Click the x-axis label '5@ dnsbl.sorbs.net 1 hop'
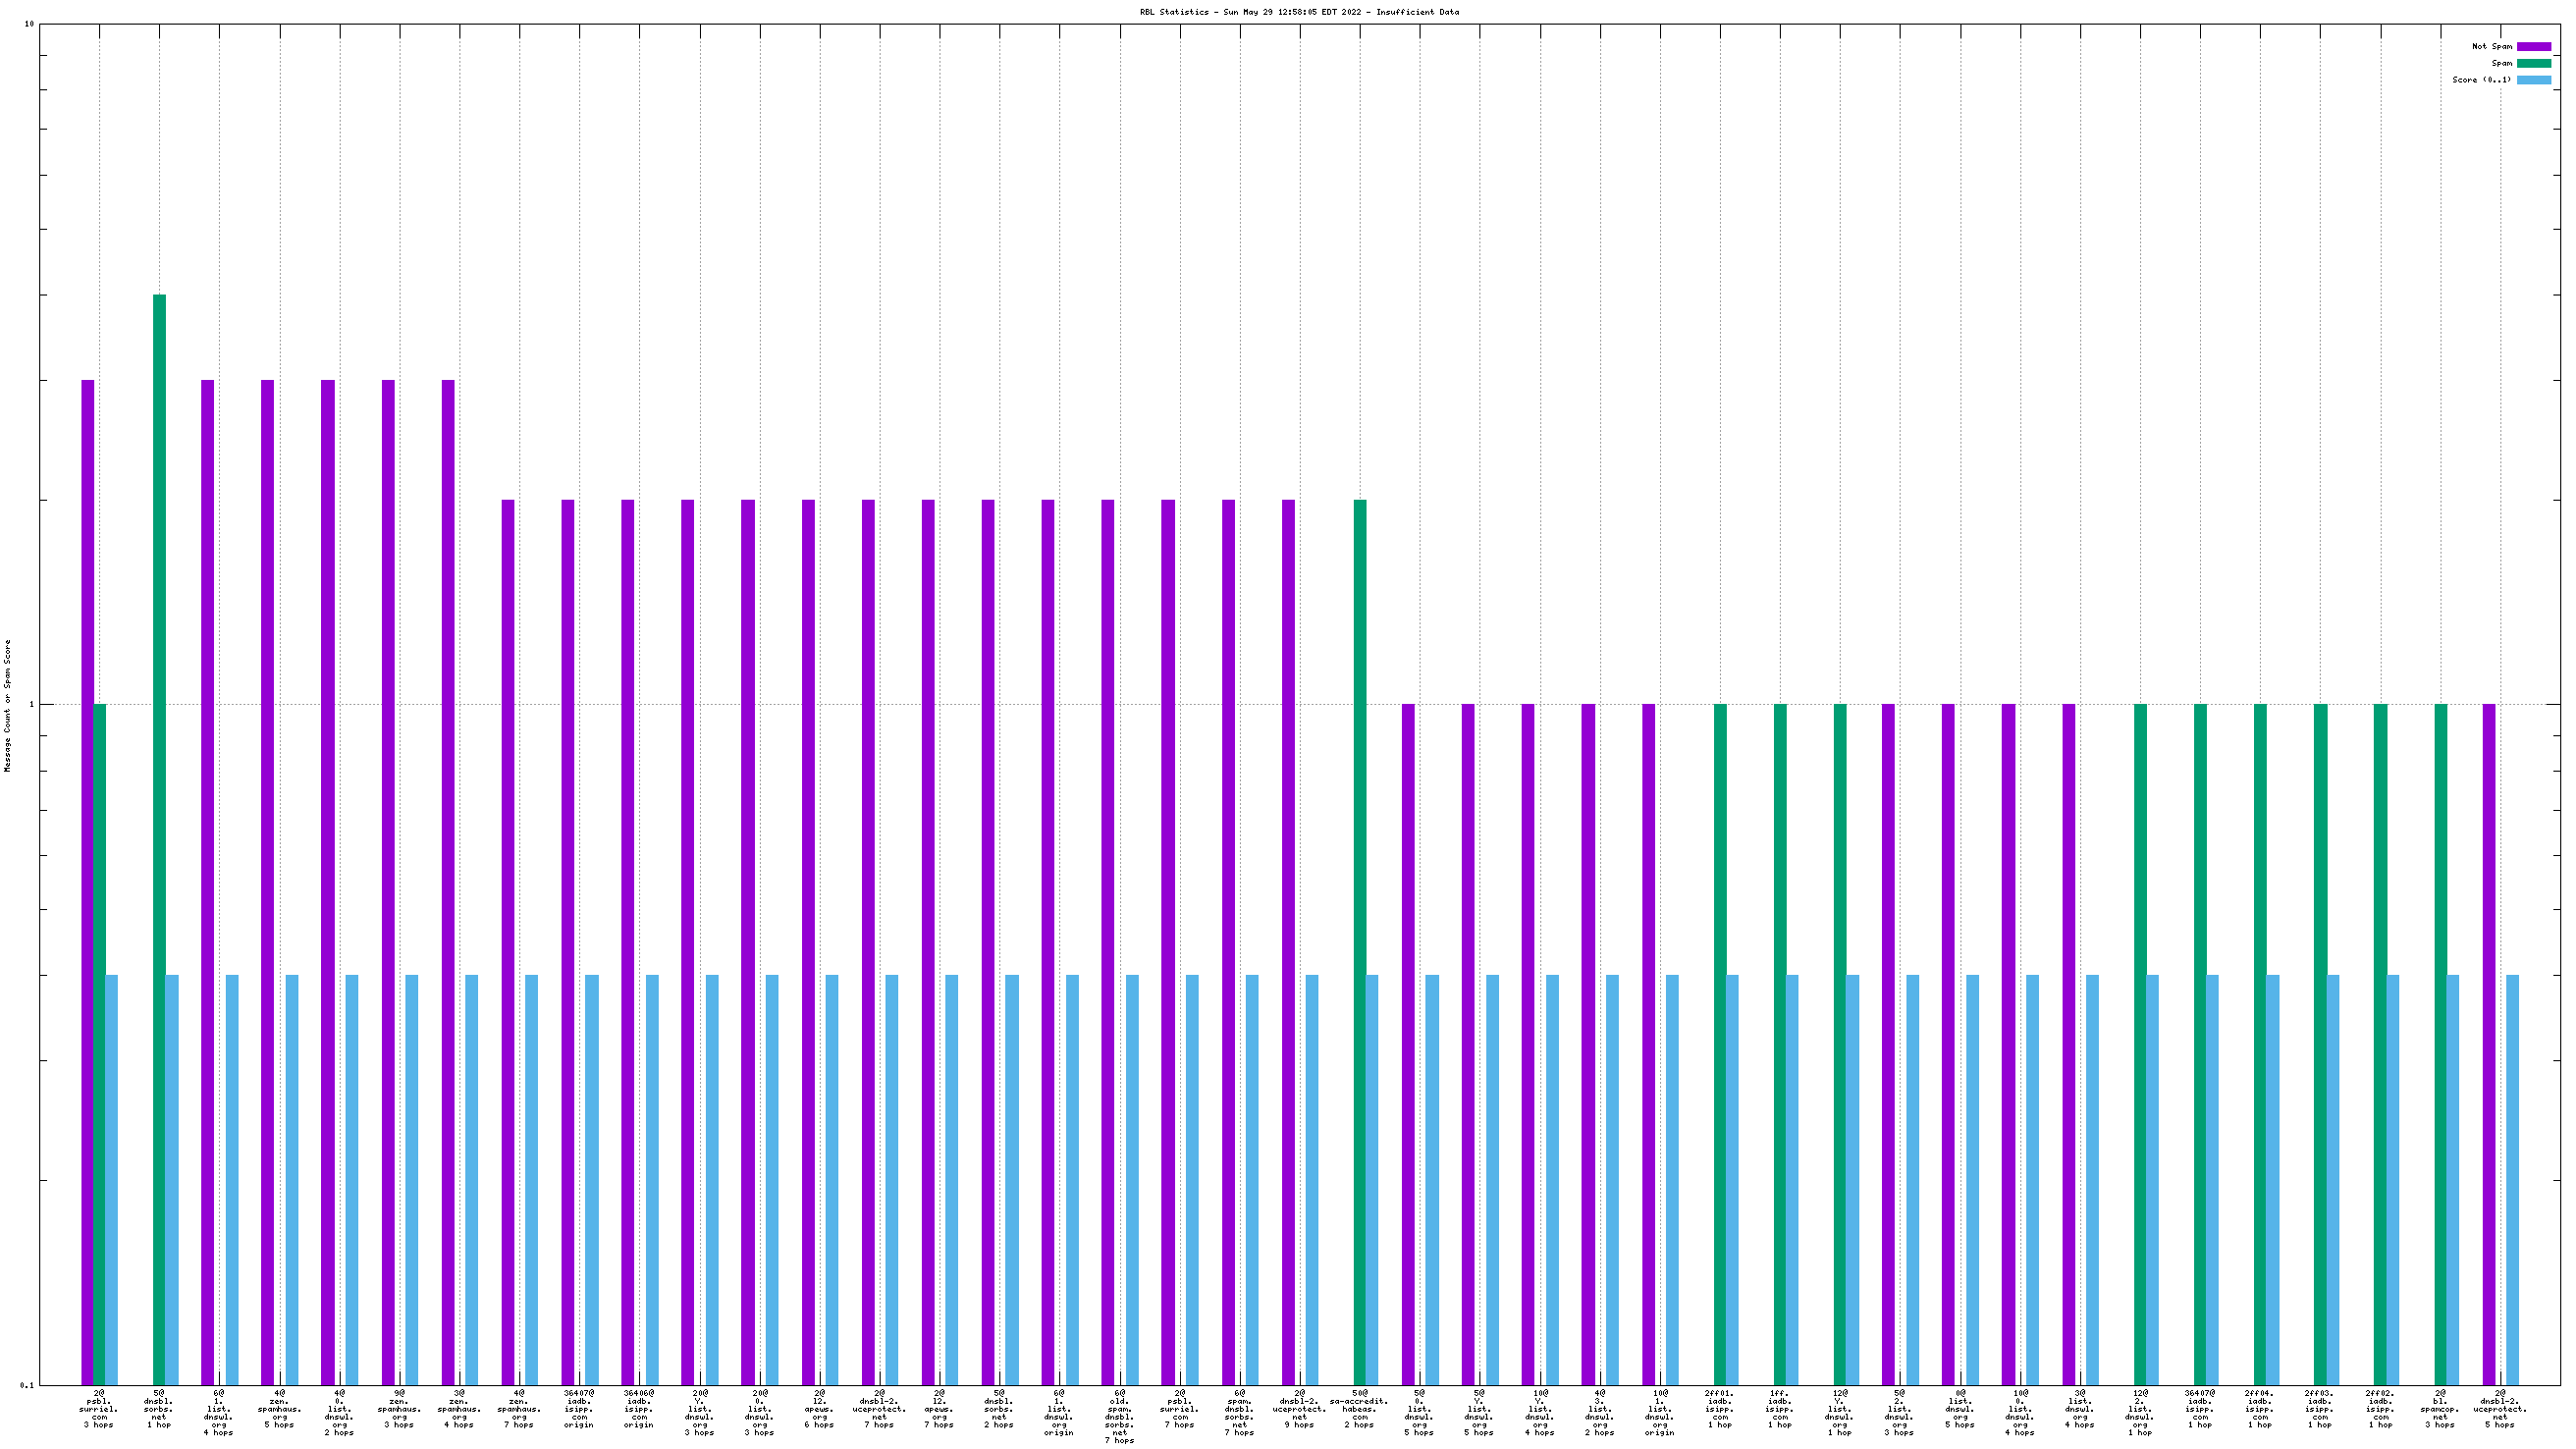The image size is (2576, 1449). click(x=159, y=1408)
